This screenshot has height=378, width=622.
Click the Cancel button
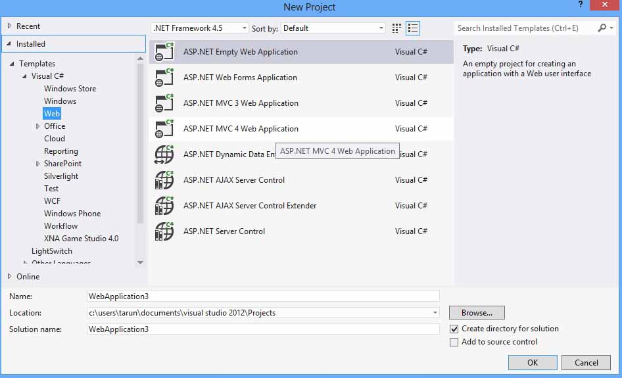coord(586,362)
